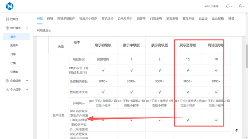Screen dimensions: 248x139
Task: Click the page vertical scrollbar thumb
Action: tap(246, 56)
